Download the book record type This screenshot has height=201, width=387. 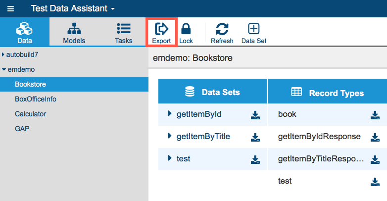pos(375,115)
